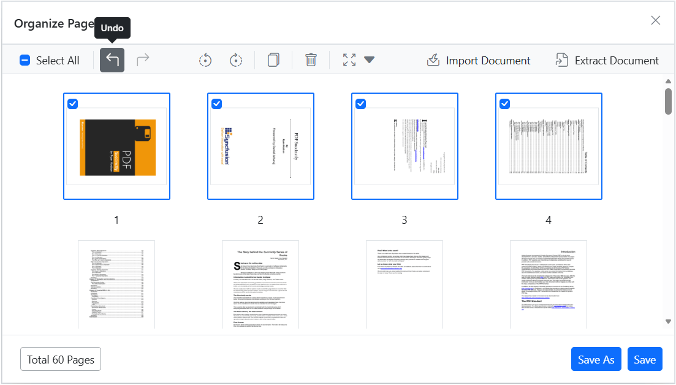Click the vertical scrollbar thumb
The height and width of the screenshot is (385, 676).
pos(668,101)
